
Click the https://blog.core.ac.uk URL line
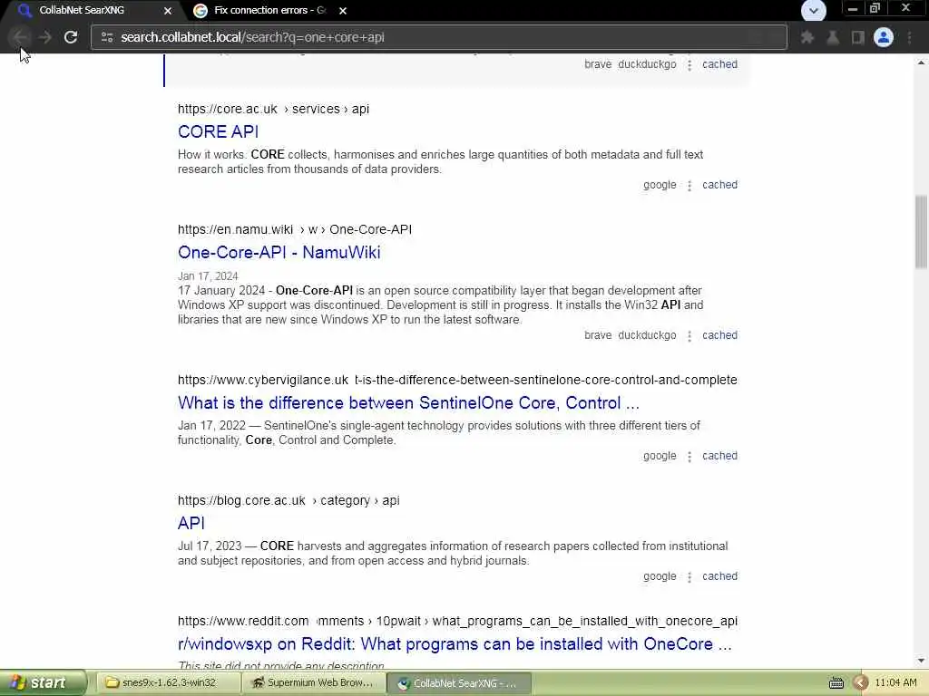pos(288,500)
